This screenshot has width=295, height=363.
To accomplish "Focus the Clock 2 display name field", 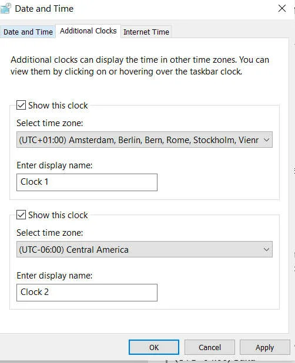I will click(x=87, y=293).
